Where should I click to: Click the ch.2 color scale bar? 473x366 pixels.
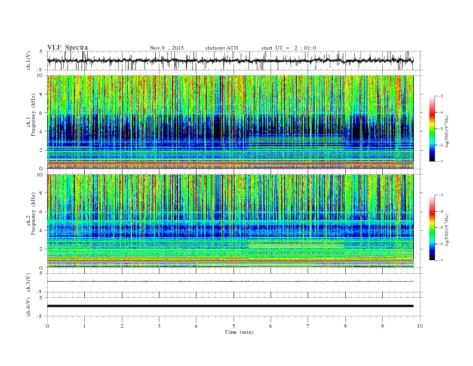[432, 227]
